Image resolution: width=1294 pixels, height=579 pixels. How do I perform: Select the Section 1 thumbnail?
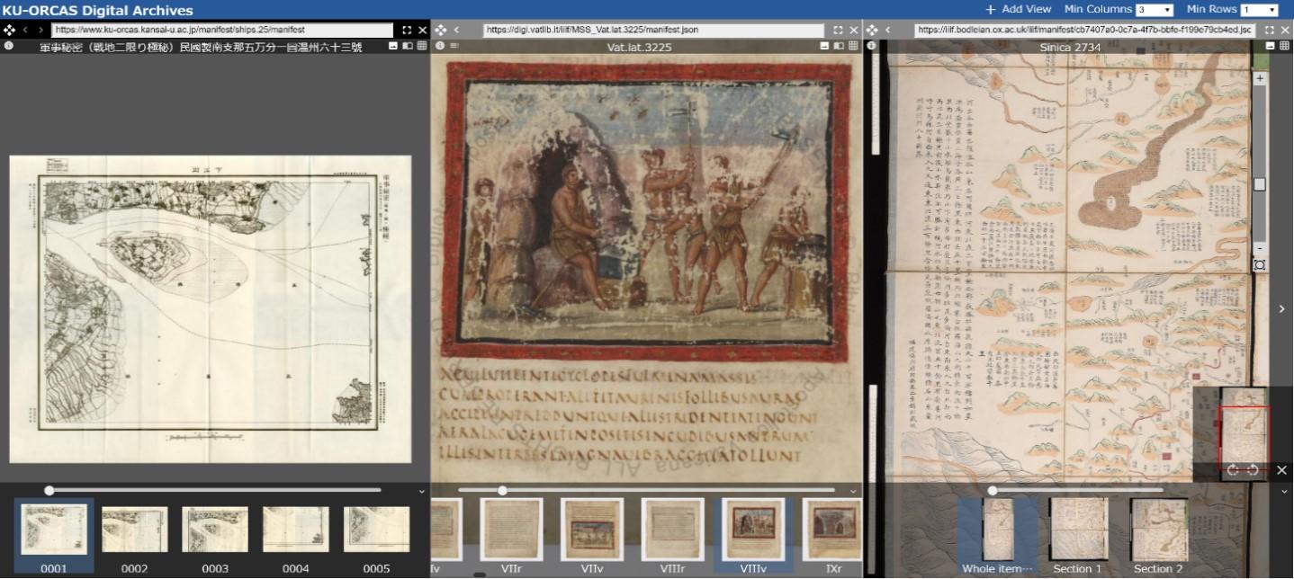1079,530
